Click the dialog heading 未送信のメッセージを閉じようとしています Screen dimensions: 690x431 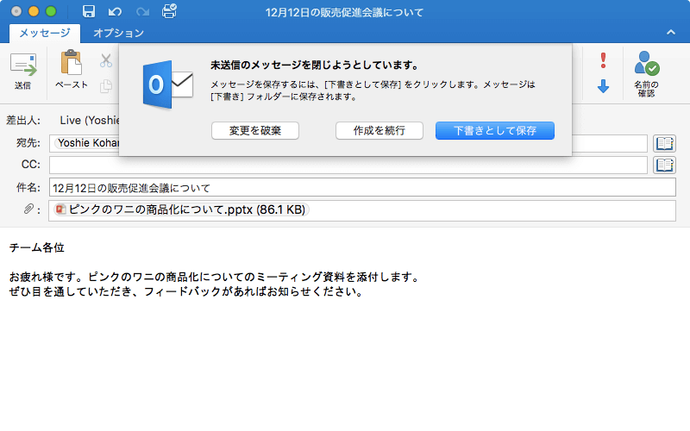(314, 66)
